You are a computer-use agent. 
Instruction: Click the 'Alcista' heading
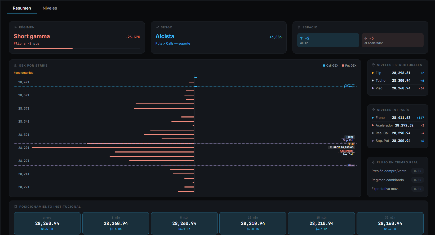click(x=165, y=36)
